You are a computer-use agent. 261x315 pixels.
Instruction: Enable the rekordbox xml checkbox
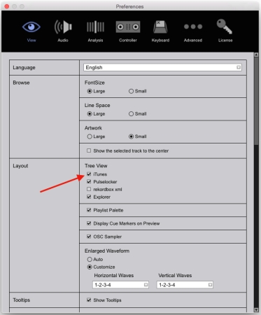[89, 189]
